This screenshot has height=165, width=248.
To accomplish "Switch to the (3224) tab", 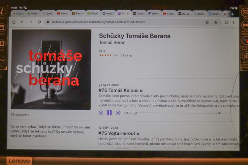I will (x=18, y=14).
